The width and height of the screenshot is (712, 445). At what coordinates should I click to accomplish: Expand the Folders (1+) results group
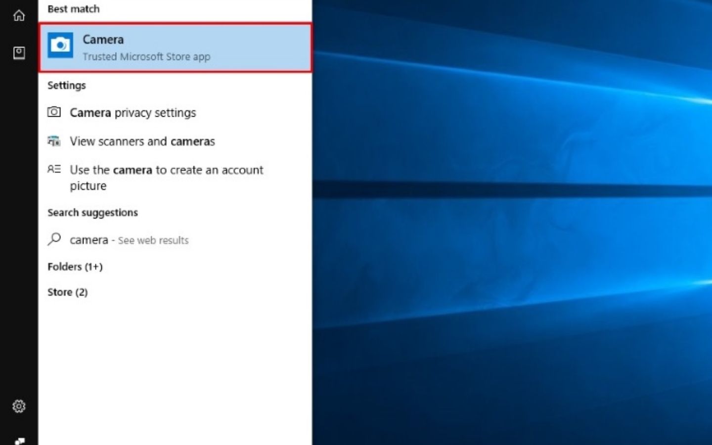click(x=75, y=267)
